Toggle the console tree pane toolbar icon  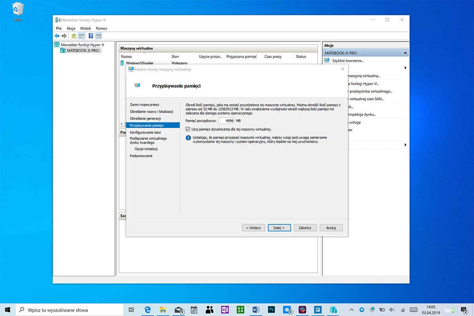(81, 36)
